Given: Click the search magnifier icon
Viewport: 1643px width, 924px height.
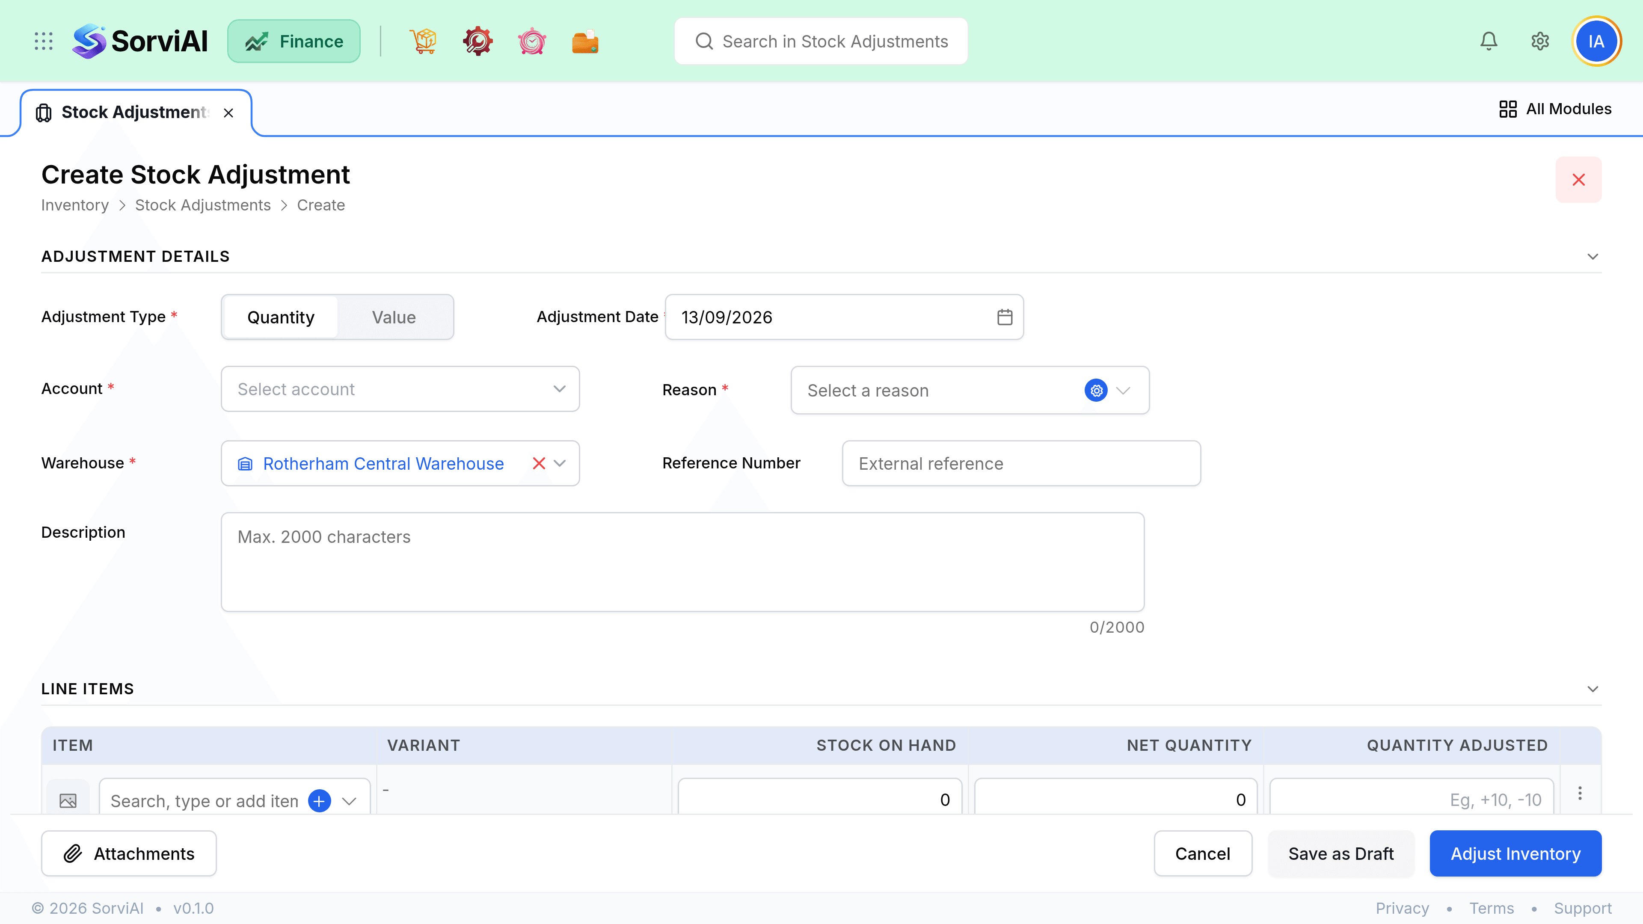Looking at the screenshot, I should 704,41.
